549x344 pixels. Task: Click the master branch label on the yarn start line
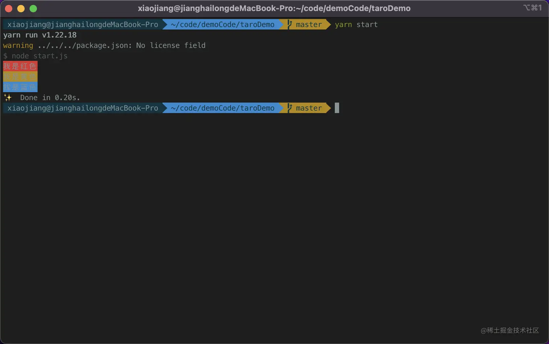[309, 25]
